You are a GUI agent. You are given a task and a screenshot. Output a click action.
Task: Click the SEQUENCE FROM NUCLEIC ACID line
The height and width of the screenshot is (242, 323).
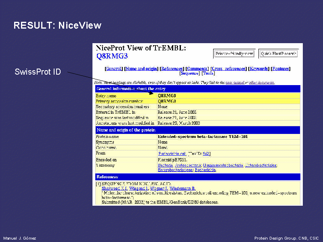[x=136, y=184]
